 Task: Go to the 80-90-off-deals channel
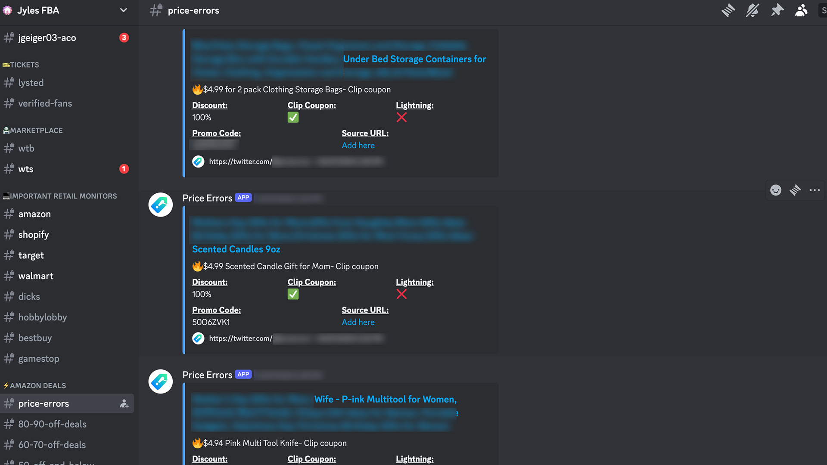[x=52, y=424]
